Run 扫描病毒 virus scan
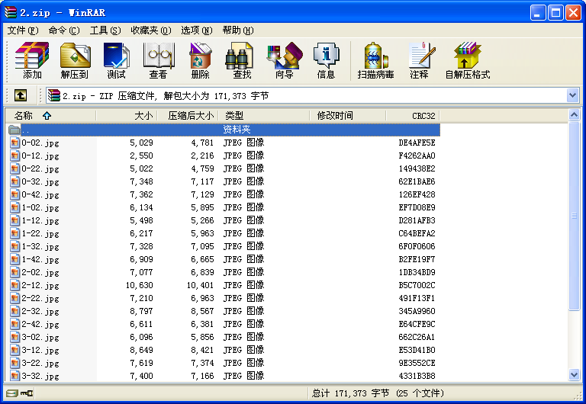Screen dimensions: 586x404 click(375, 61)
